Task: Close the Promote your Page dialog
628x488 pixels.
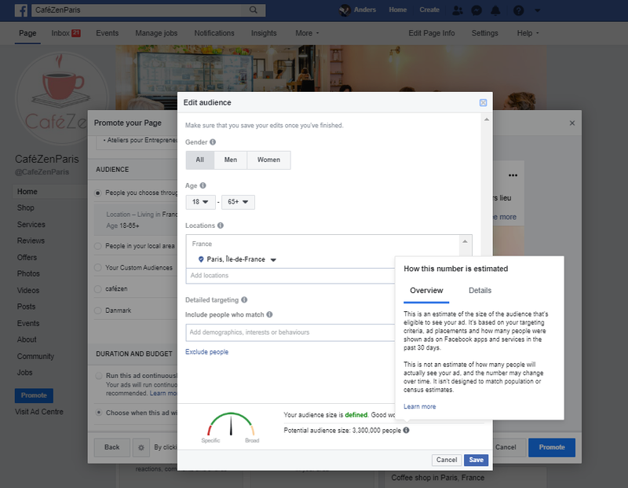Action: pyautogui.click(x=572, y=123)
